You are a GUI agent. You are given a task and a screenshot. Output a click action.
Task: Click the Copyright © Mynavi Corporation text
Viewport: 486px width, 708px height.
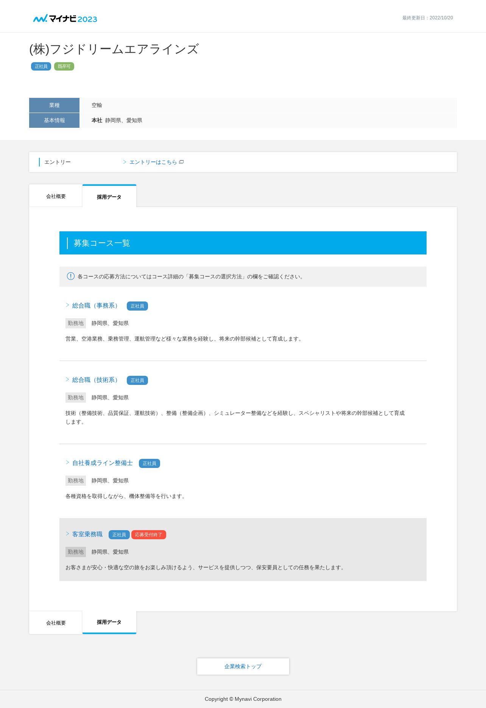243,699
